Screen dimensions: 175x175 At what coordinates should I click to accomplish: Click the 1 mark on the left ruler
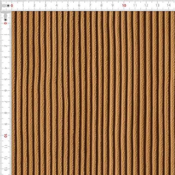point(6,35)
